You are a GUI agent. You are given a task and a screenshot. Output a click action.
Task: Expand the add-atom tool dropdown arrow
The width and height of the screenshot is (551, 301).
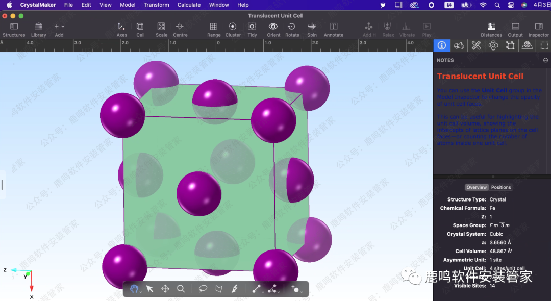pyautogui.click(x=302, y=292)
